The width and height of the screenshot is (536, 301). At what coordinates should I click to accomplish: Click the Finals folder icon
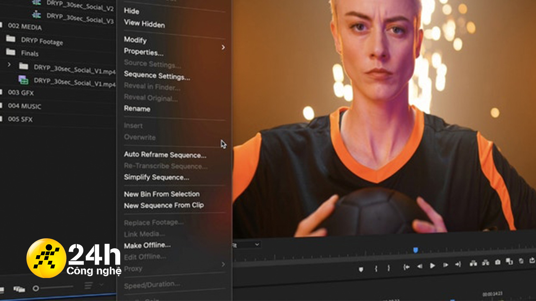point(10,52)
